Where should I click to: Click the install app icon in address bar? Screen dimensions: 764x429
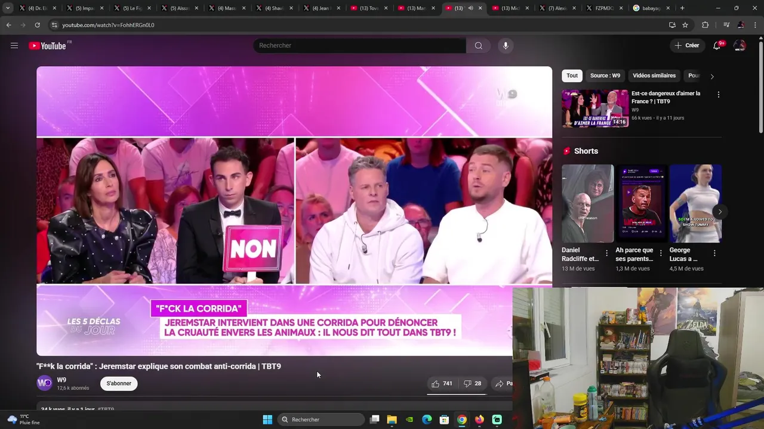pos(672,25)
